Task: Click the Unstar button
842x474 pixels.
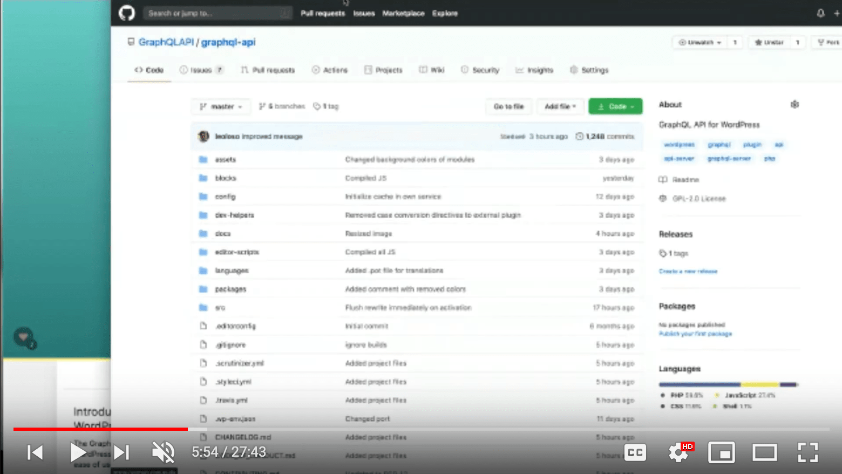Action: (x=769, y=42)
